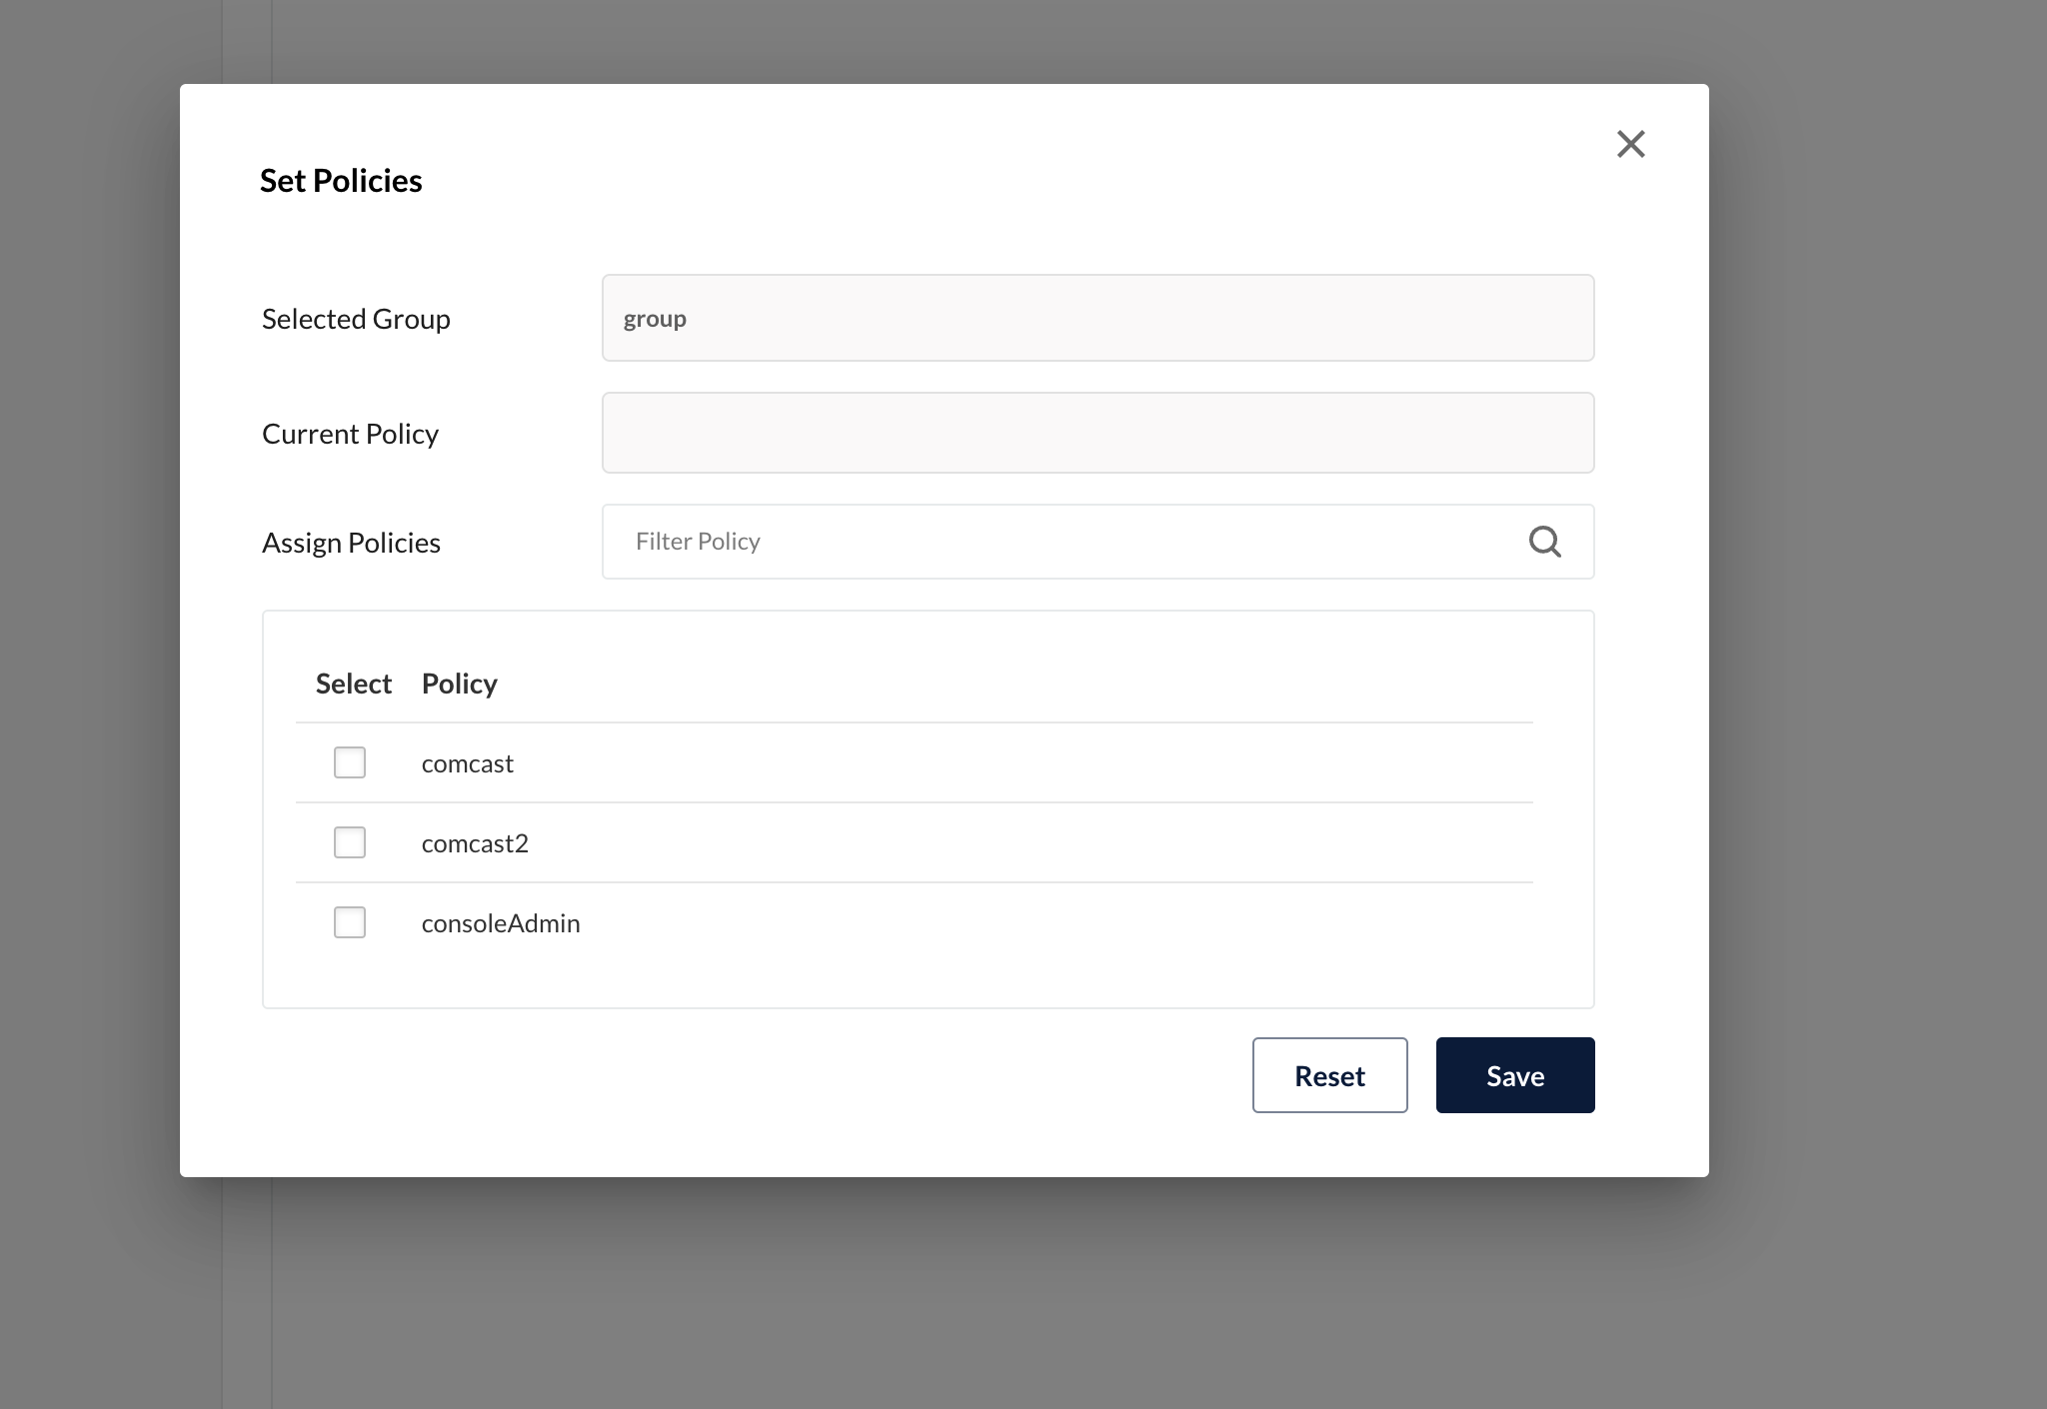Click the Assign Policies label
Viewport: 2047px width, 1409px height.
[351, 543]
